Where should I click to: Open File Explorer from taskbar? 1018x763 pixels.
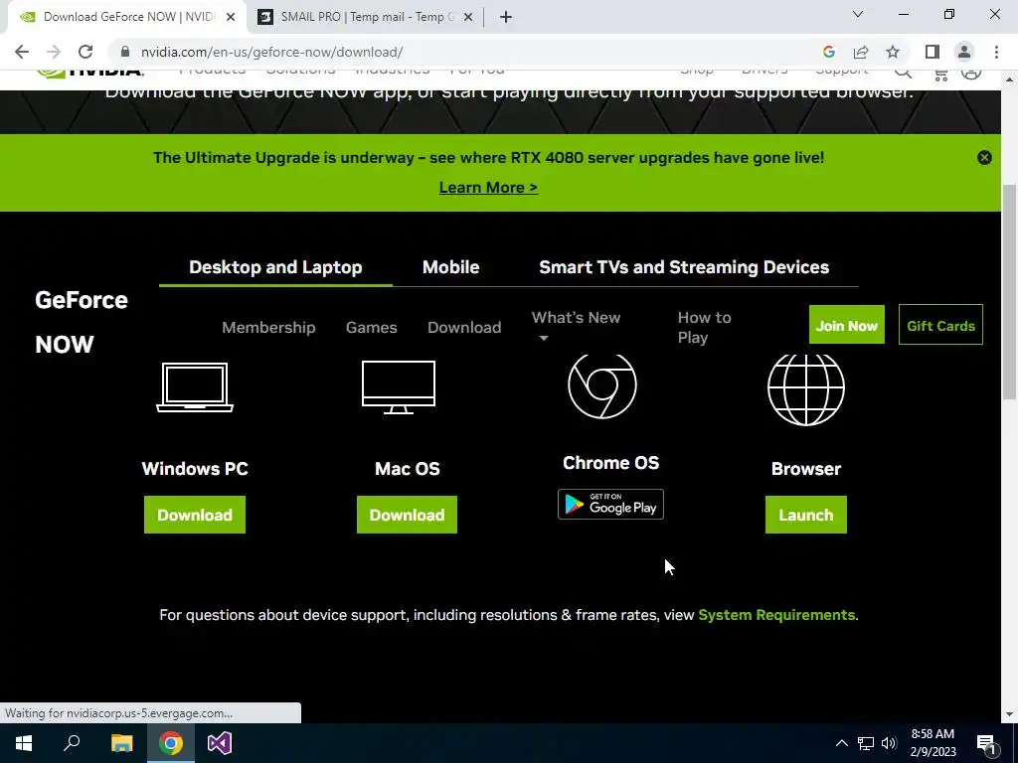(121, 743)
